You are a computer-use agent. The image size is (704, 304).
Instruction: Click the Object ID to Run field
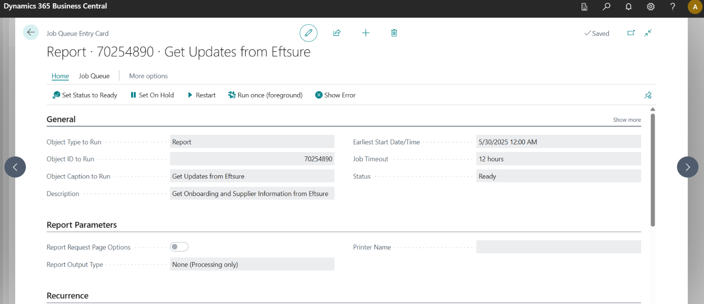click(252, 159)
